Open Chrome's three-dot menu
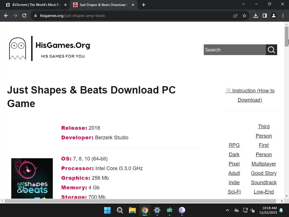289x217 pixels. tap(283, 16)
